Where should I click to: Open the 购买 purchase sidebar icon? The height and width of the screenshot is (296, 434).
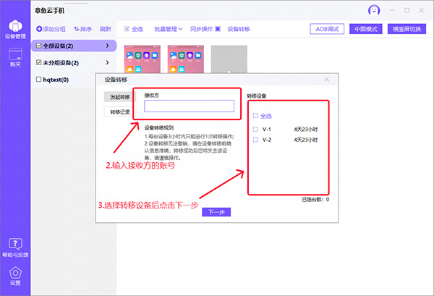tap(15, 56)
